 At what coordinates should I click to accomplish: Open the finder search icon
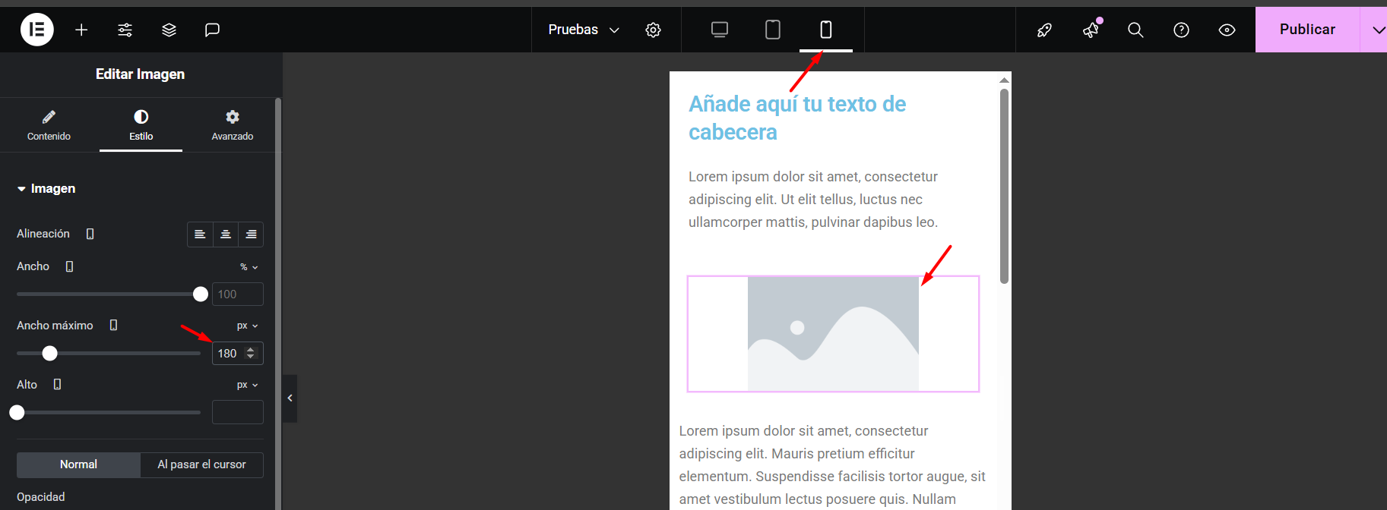(x=1135, y=30)
